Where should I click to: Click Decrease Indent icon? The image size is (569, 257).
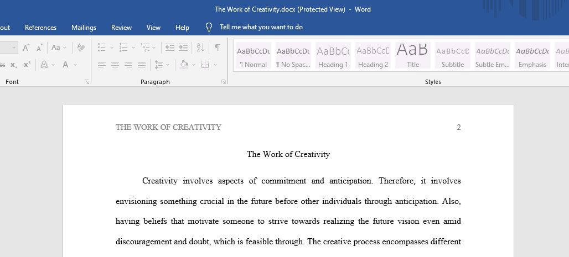click(x=169, y=48)
